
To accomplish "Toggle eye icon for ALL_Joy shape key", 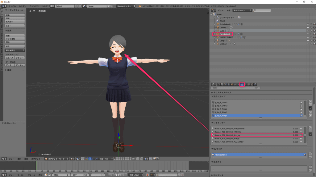I will [x=301, y=135].
